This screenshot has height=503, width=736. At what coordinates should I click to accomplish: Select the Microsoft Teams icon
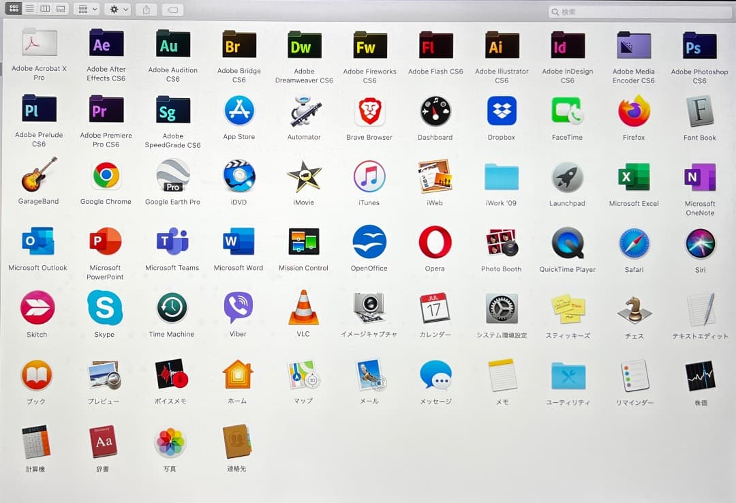pyautogui.click(x=172, y=241)
